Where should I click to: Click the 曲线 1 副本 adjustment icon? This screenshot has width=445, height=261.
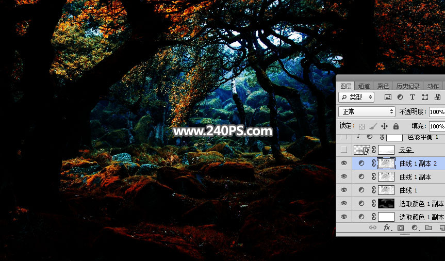coord(361,176)
